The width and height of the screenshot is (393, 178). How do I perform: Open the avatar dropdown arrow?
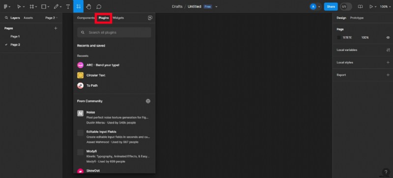(x=319, y=7)
